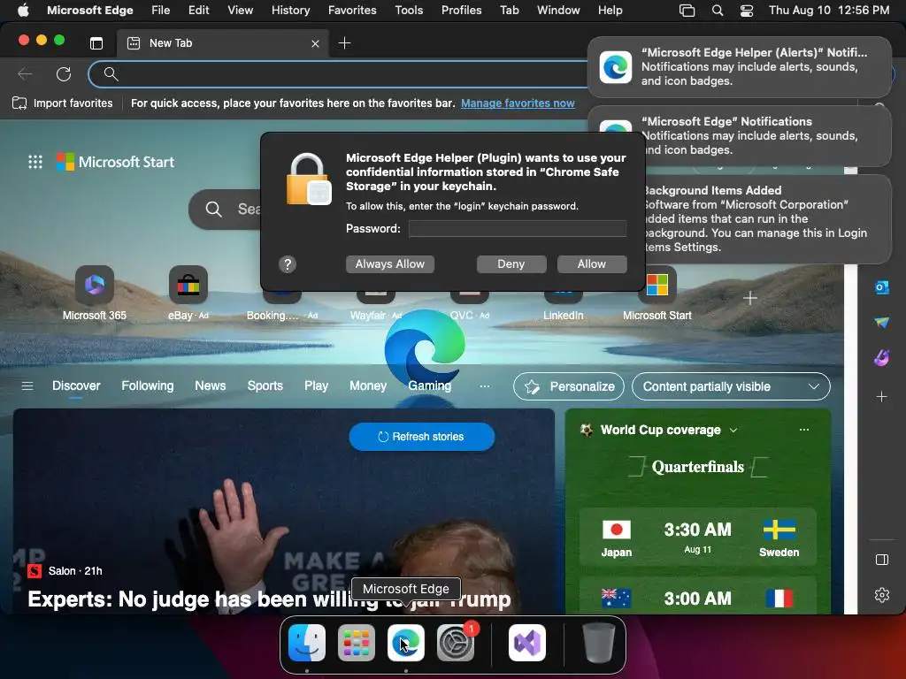Click the Personalize button
The image size is (906, 679).
[569, 386]
